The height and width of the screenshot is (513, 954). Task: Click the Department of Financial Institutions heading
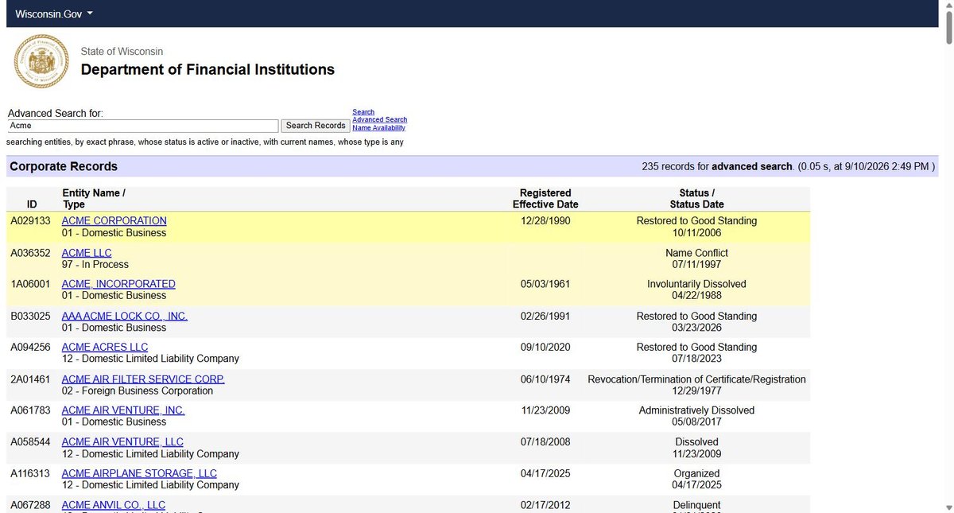tap(207, 69)
